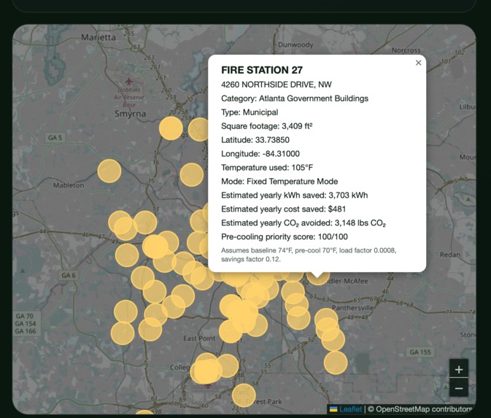This screenshot has width=491, height=418.
Task: Click Estimated yearly kWh saved line
Action: coord(294,195)
